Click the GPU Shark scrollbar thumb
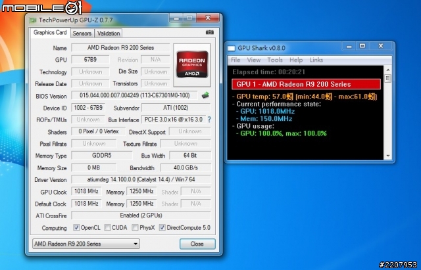 coord(387,79)
